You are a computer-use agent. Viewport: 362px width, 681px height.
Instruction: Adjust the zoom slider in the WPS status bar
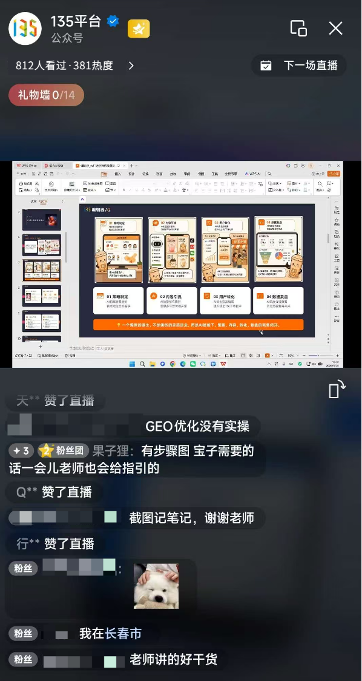[x=320, y=356]
